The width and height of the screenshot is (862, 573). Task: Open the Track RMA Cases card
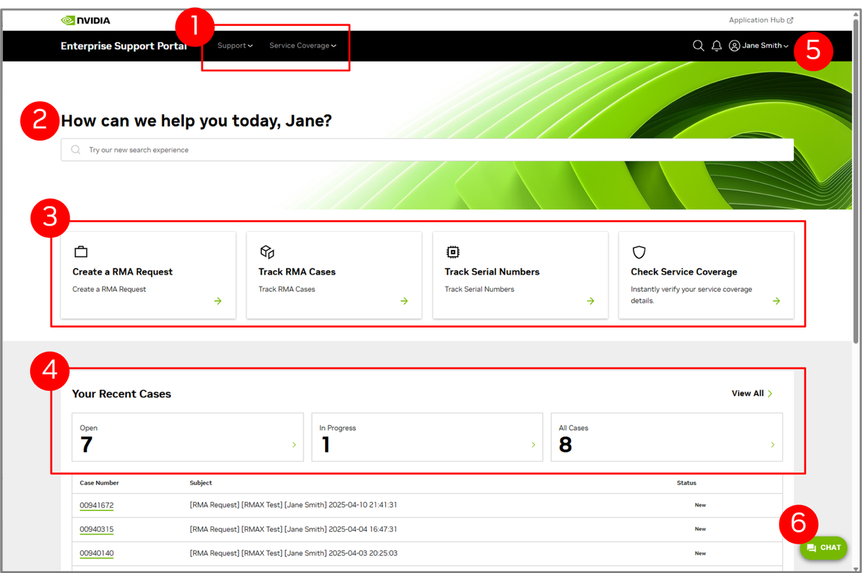click(x=334, y=275)
